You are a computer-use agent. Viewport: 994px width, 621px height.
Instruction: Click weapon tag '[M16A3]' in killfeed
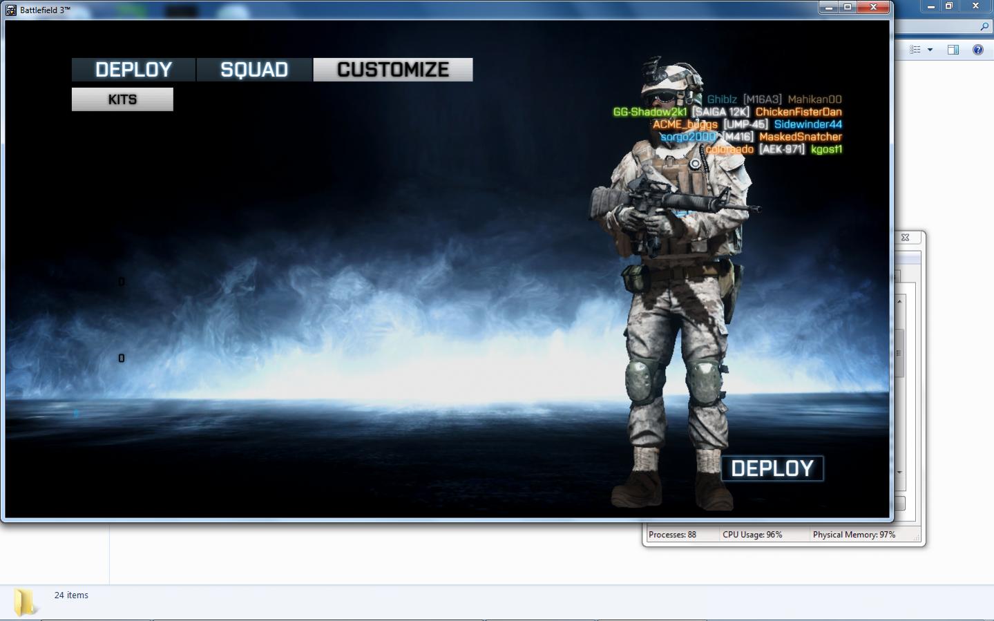coord(763,99)
